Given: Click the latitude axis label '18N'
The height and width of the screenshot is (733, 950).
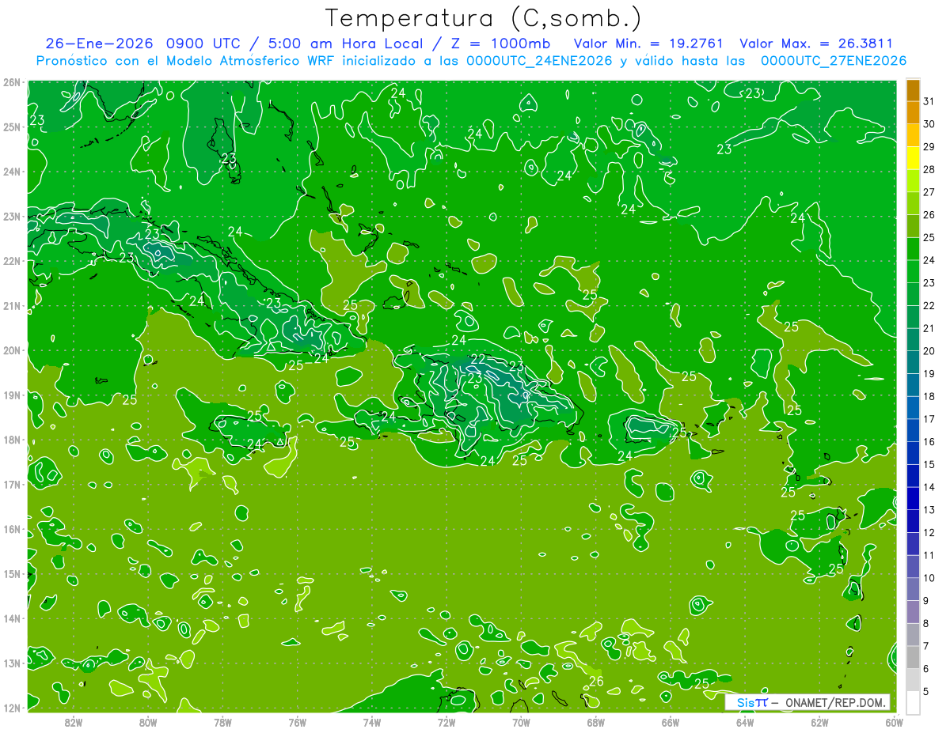Looking at the screenshot, I should click(12, 440).
